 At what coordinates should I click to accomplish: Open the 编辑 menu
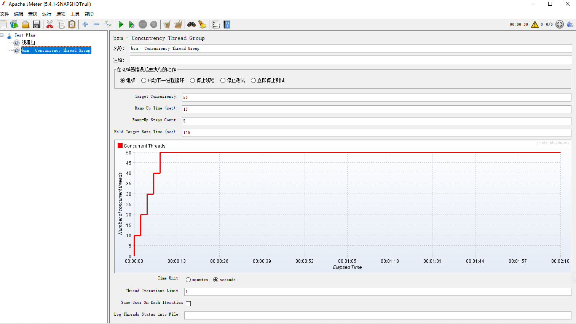pyautogui.click(x=19, y=14)
